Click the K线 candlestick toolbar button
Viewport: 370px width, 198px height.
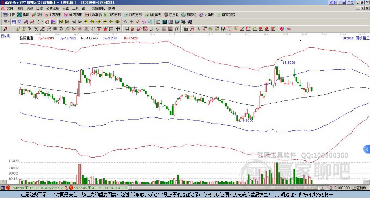pos(36,14)
